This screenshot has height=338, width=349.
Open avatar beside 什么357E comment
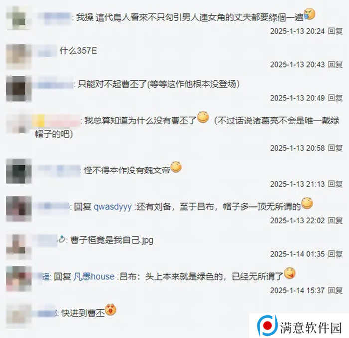[19, 57]
